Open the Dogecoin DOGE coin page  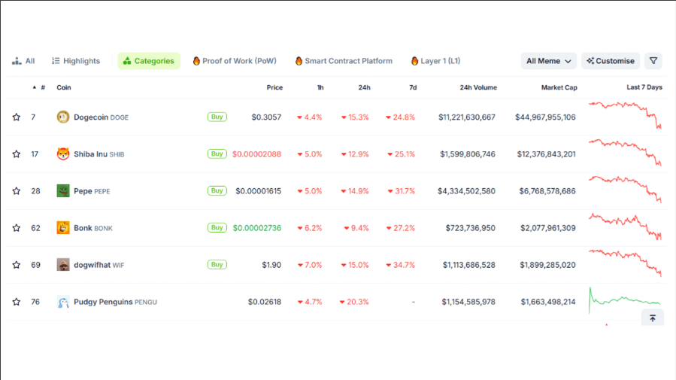point(101,117)
